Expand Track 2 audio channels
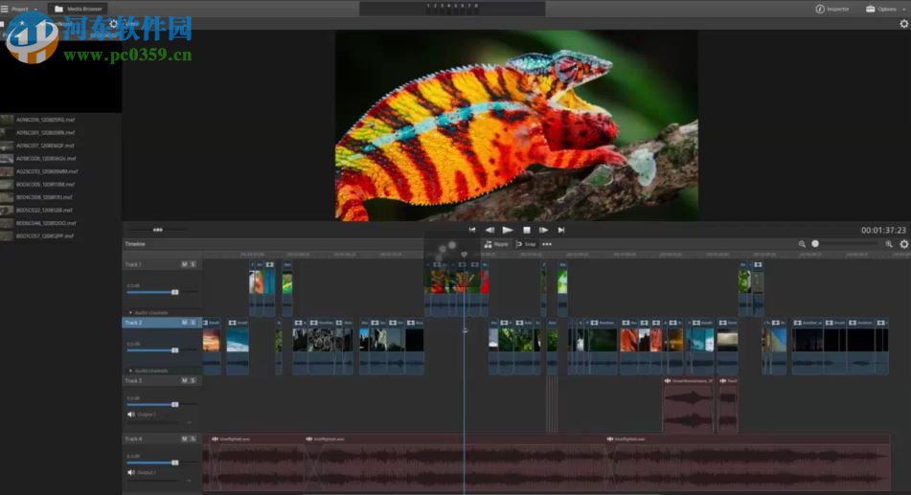 pyautogui.click(x=130, y=371)
